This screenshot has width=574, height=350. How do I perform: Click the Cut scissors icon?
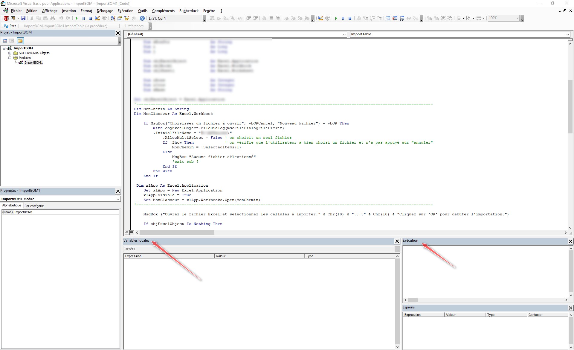[x=32, y=18]
